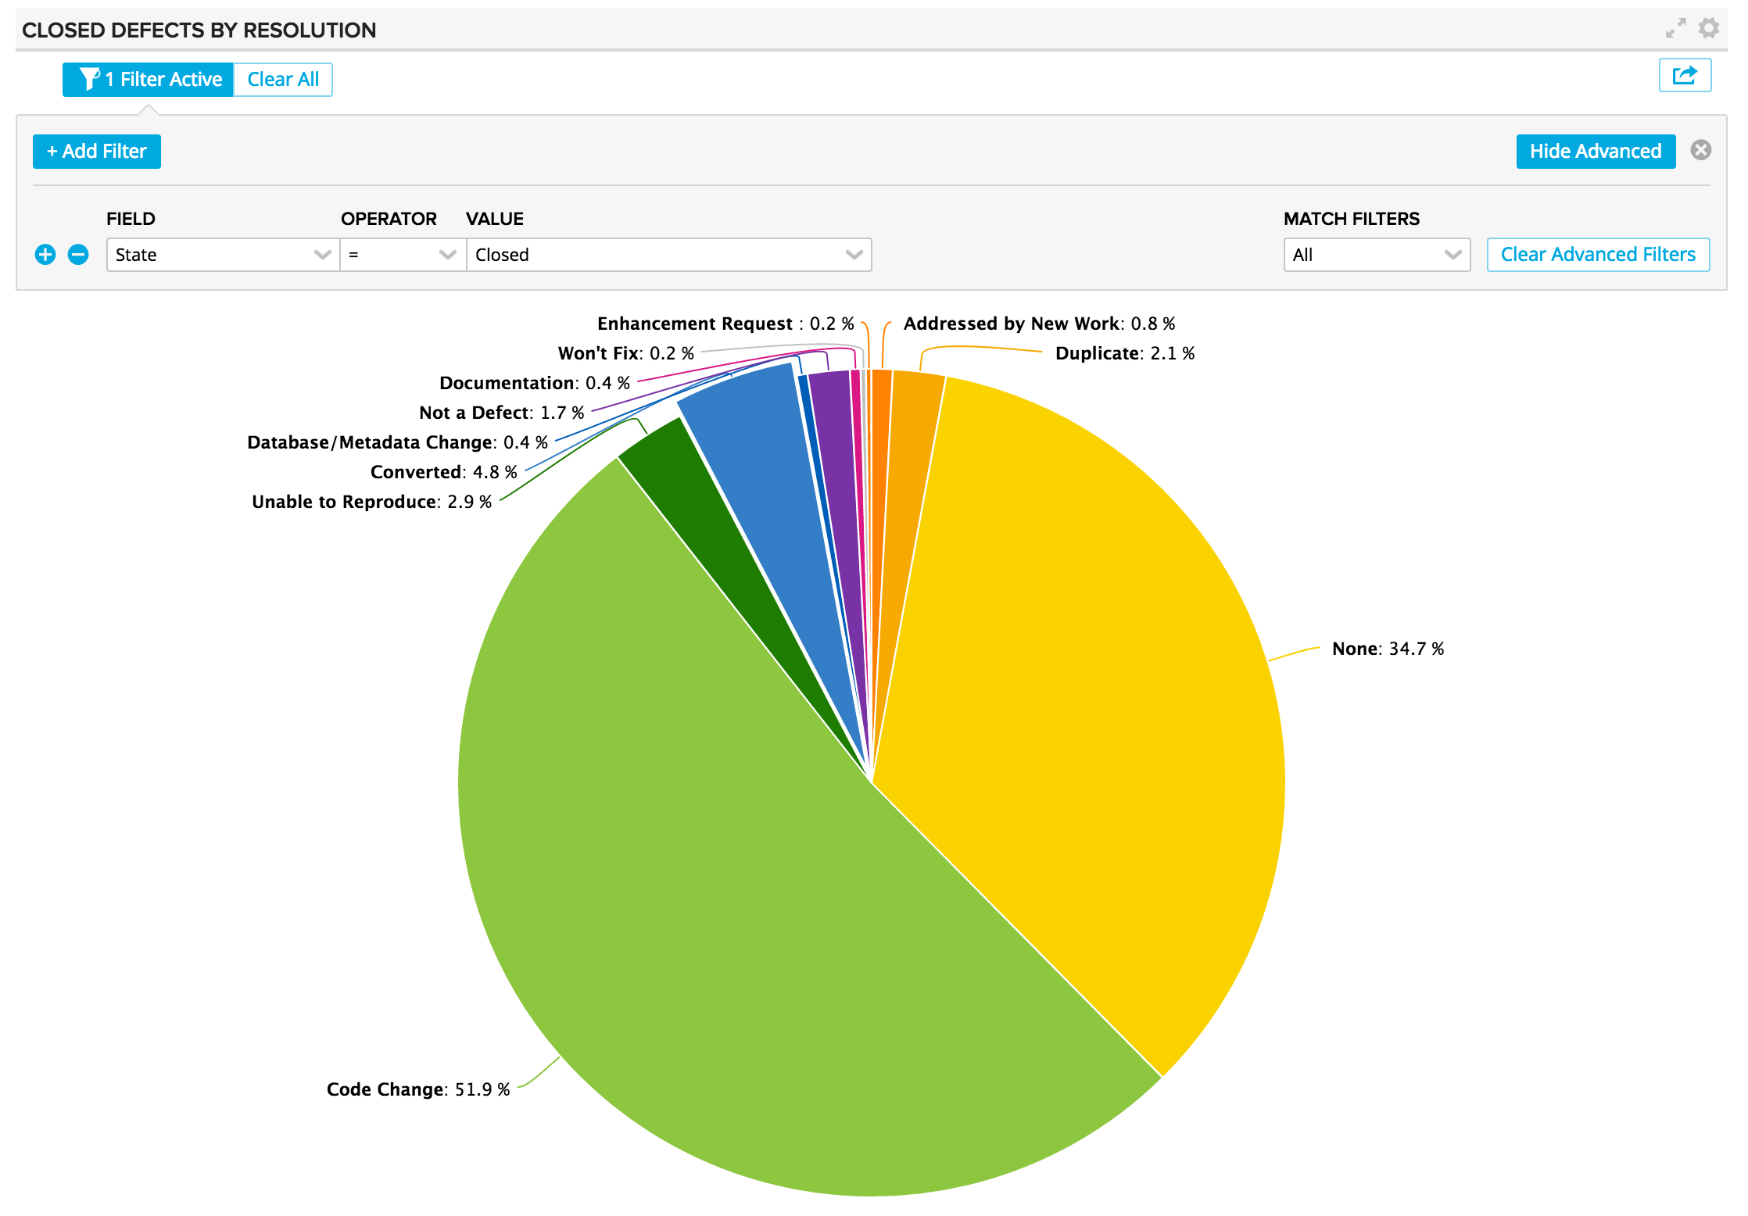Image resolution: width=1748 pixels, height=1216 pixels.
Task: Expand the chart to full screen
Action: tap(1675, 29)
